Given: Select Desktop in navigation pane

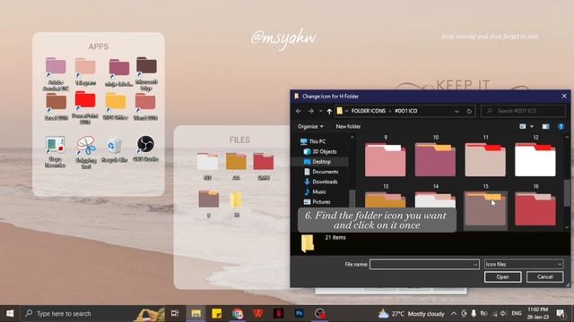Looking at the screenshot, I should (x=317, y=161).
